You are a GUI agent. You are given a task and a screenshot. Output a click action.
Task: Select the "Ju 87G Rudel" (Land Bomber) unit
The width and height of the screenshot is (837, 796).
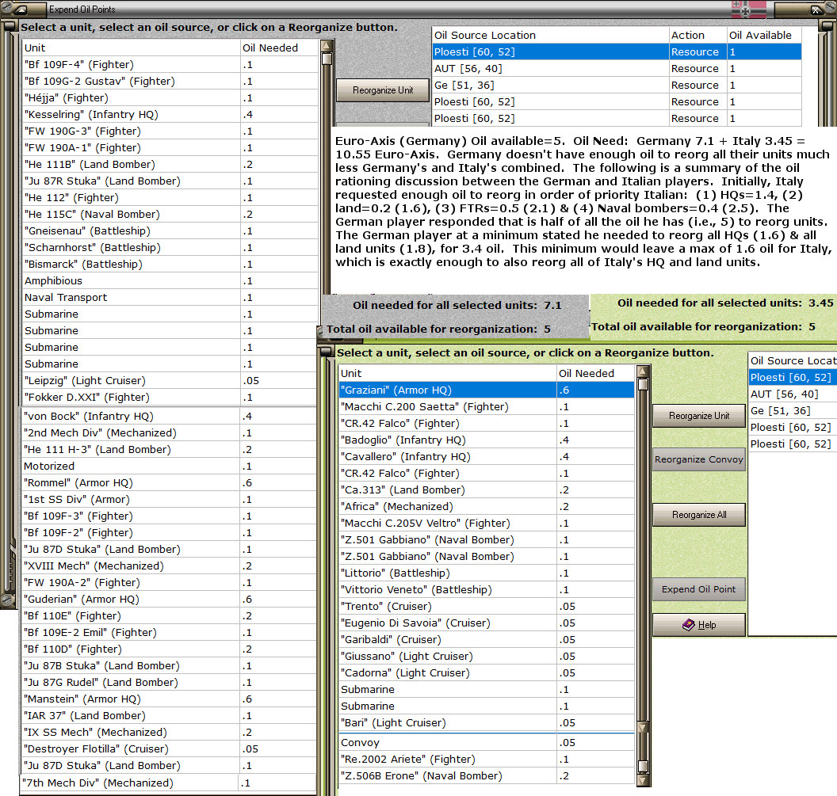170,683
